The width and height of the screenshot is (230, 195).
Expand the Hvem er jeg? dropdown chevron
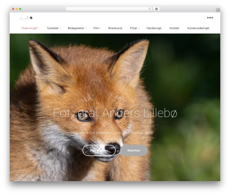[40, 28]
